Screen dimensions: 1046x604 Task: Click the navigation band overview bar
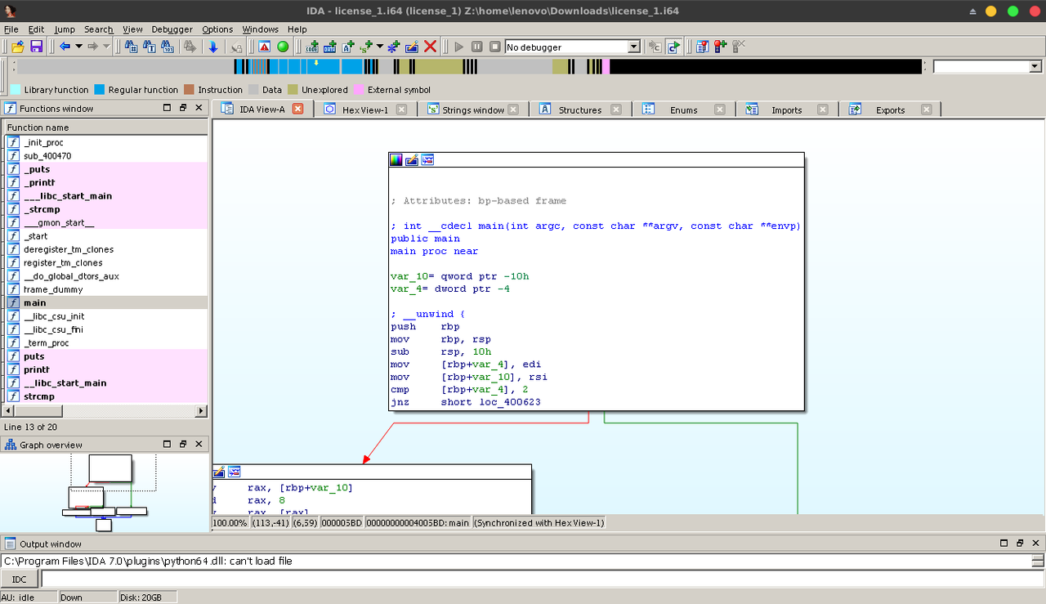(x=469, y=67)
